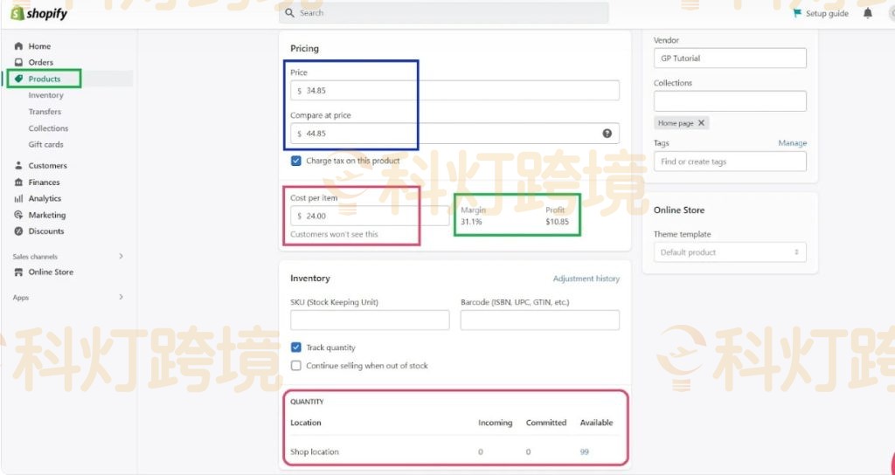The width and height of the screenshot is (895, 475).
Task: Open Orders via its sidebar icon
Action: [x=18, y=63]
